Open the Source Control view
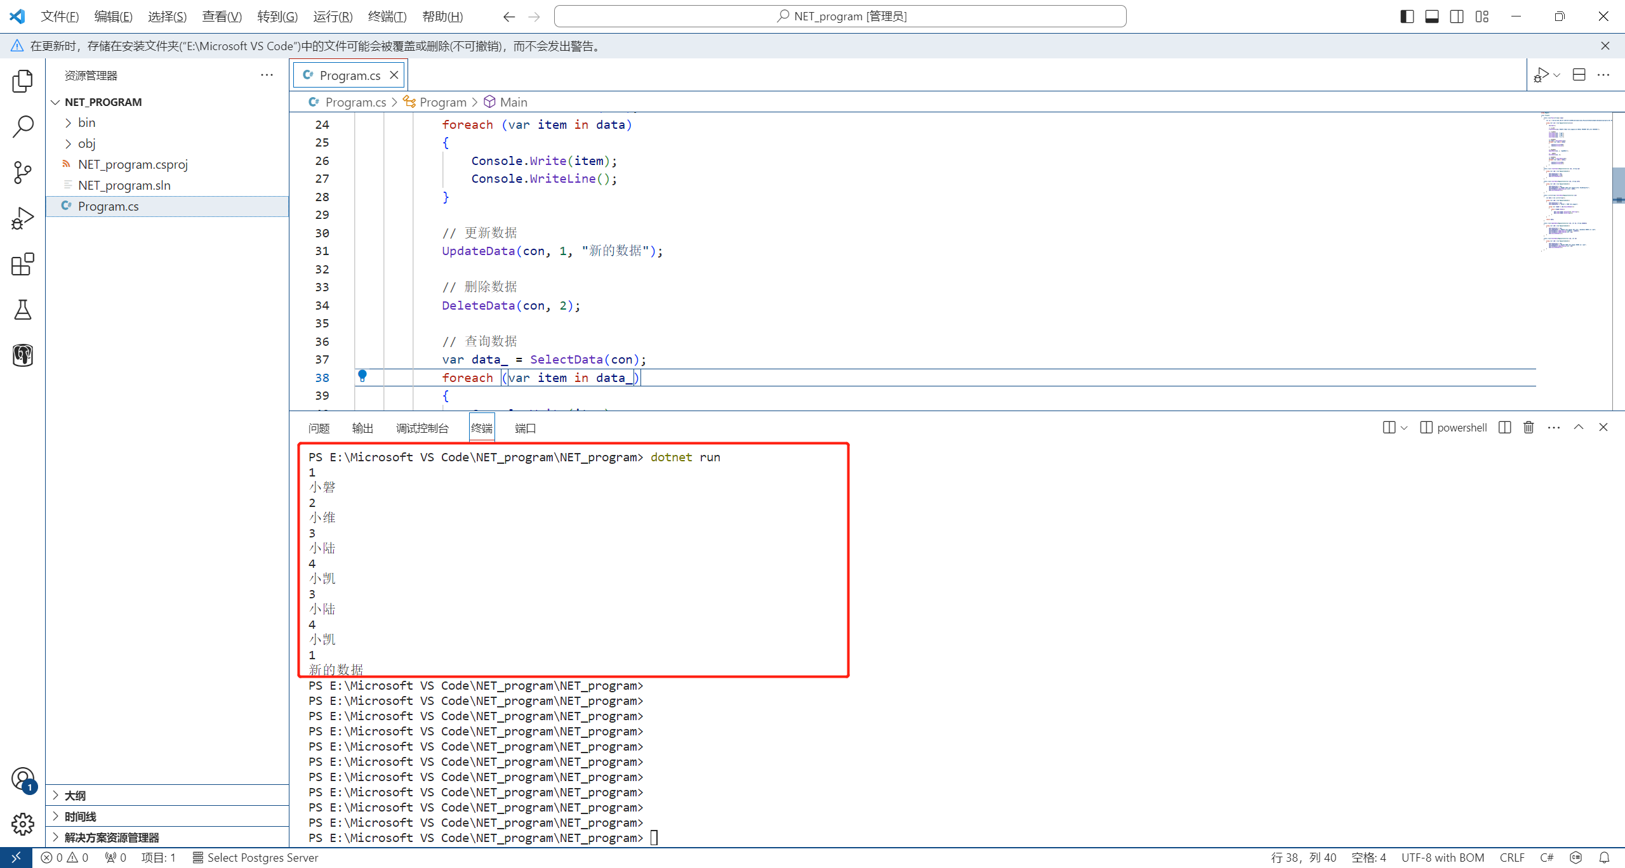The image size is (1625, 868). point(23,172)
